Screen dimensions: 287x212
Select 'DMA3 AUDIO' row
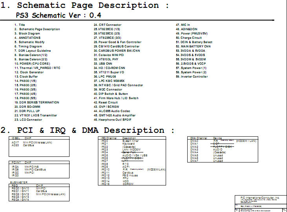click(x=207, y=149)
